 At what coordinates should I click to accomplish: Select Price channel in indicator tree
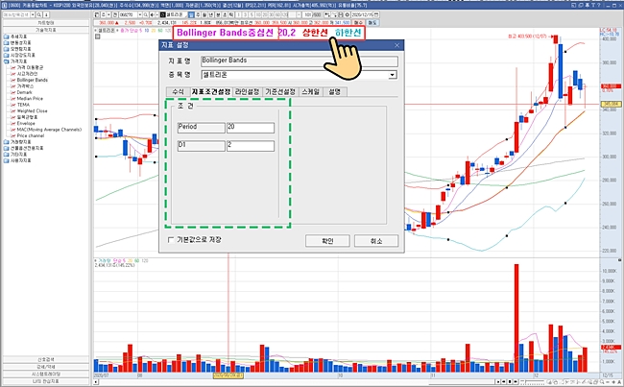coord(31,135)
